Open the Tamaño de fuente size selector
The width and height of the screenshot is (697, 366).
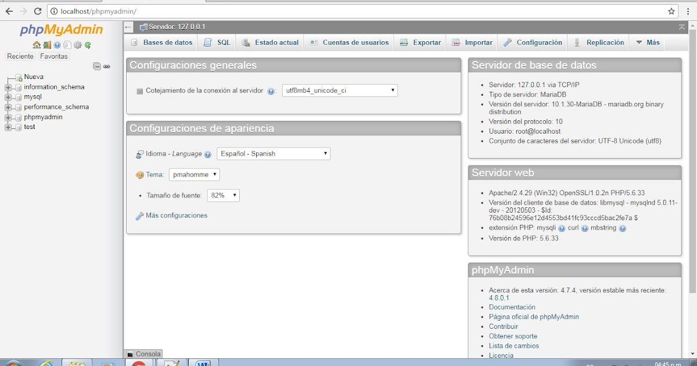pyautogui.click(x=223, y=195)
